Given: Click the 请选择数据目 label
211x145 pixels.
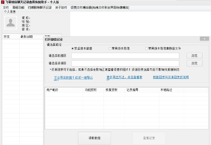Looking at the screenshot, I should (x=57, y=56).
